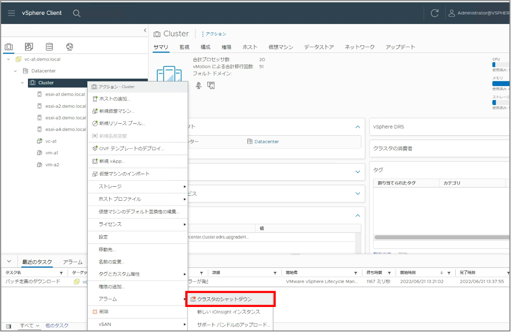This screenshot has height=332, width=511.
Task: Open the データストア tab
Action: point(319,47)
